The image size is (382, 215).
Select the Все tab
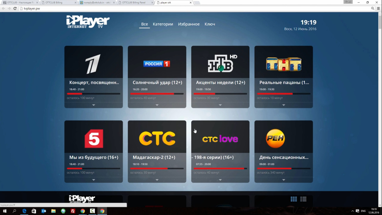(144, 24)
